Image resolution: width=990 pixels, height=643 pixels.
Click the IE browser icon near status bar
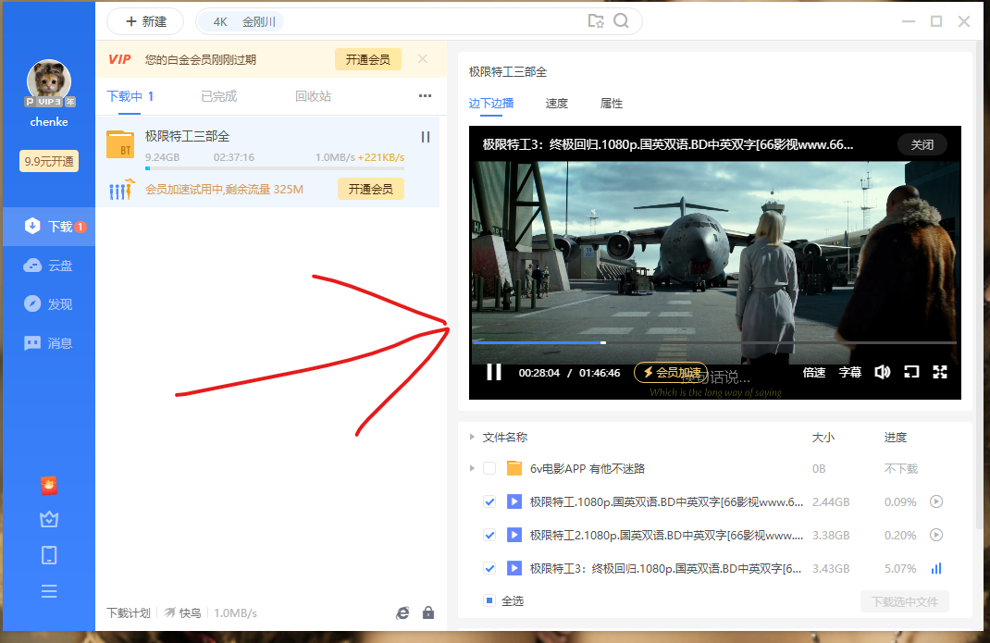pyautogui.click(x=402, y=612)
